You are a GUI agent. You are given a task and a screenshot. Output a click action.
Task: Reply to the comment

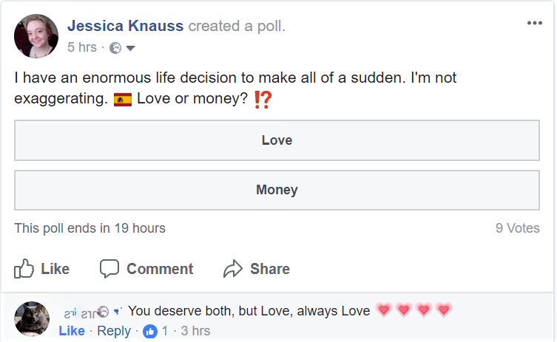click(x=114, y=331)
